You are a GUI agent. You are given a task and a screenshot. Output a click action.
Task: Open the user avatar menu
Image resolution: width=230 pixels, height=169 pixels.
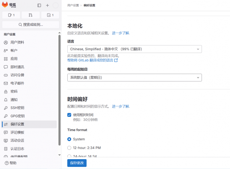pyautogui.click(x=55, y=5)
